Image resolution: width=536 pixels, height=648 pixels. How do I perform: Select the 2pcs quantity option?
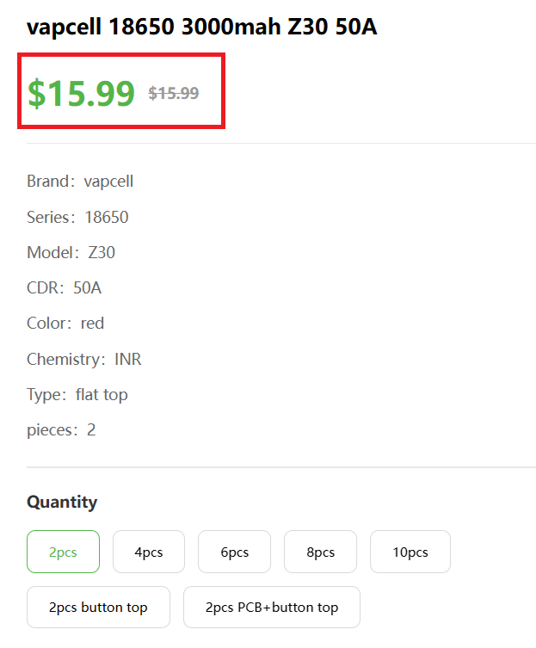pos(63,552)
